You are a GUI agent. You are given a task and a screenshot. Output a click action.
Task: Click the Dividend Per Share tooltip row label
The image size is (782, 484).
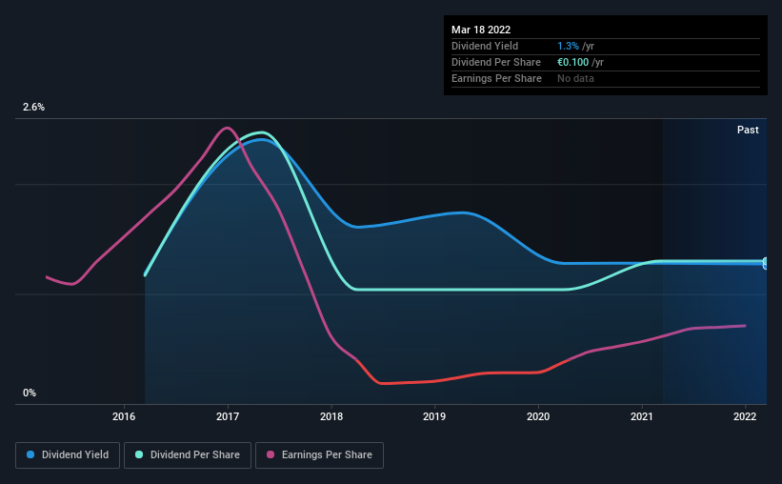(x=495, y=62)
